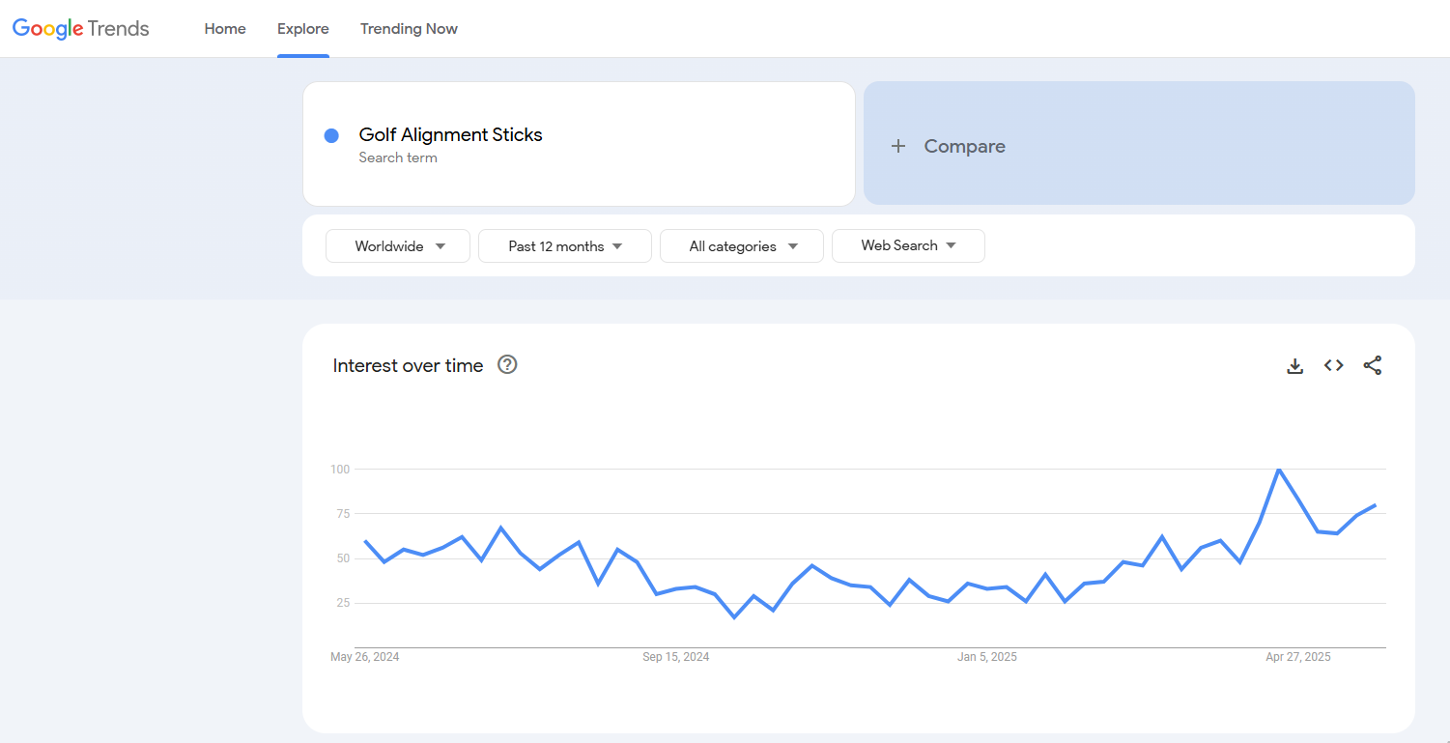Click the 'May 26, 2024' axis label
This screenshot has width=1450, height=743.
[365, 657]
